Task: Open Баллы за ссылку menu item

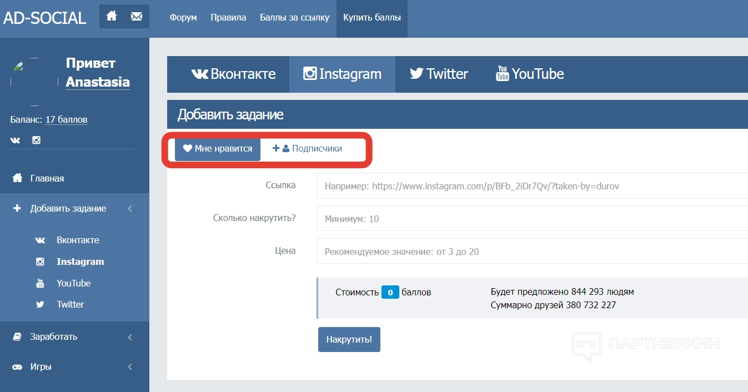Action: (295, 17)
